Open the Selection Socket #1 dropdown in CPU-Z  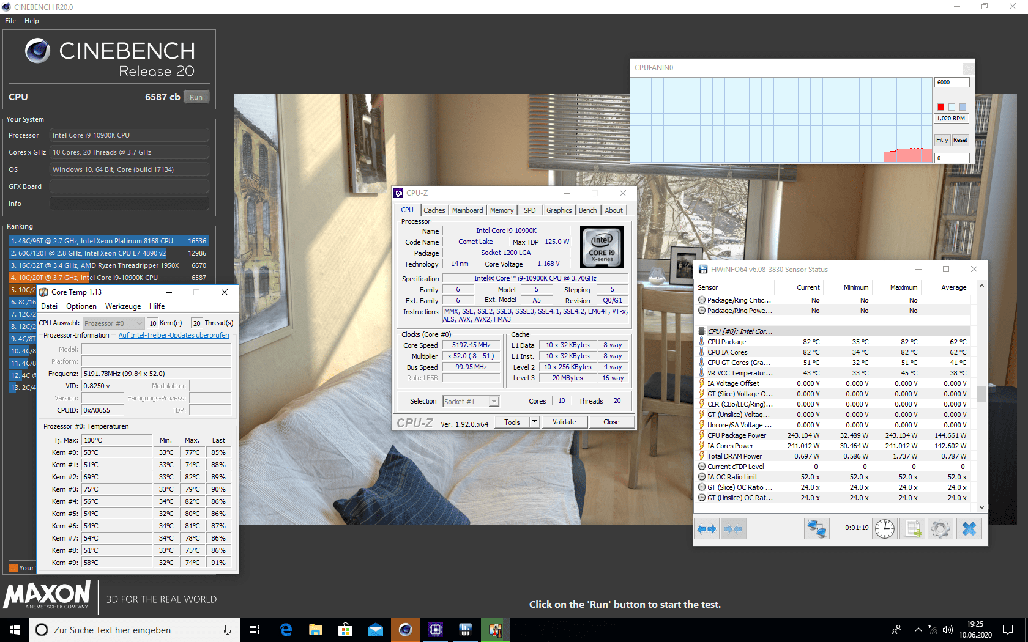471,401
